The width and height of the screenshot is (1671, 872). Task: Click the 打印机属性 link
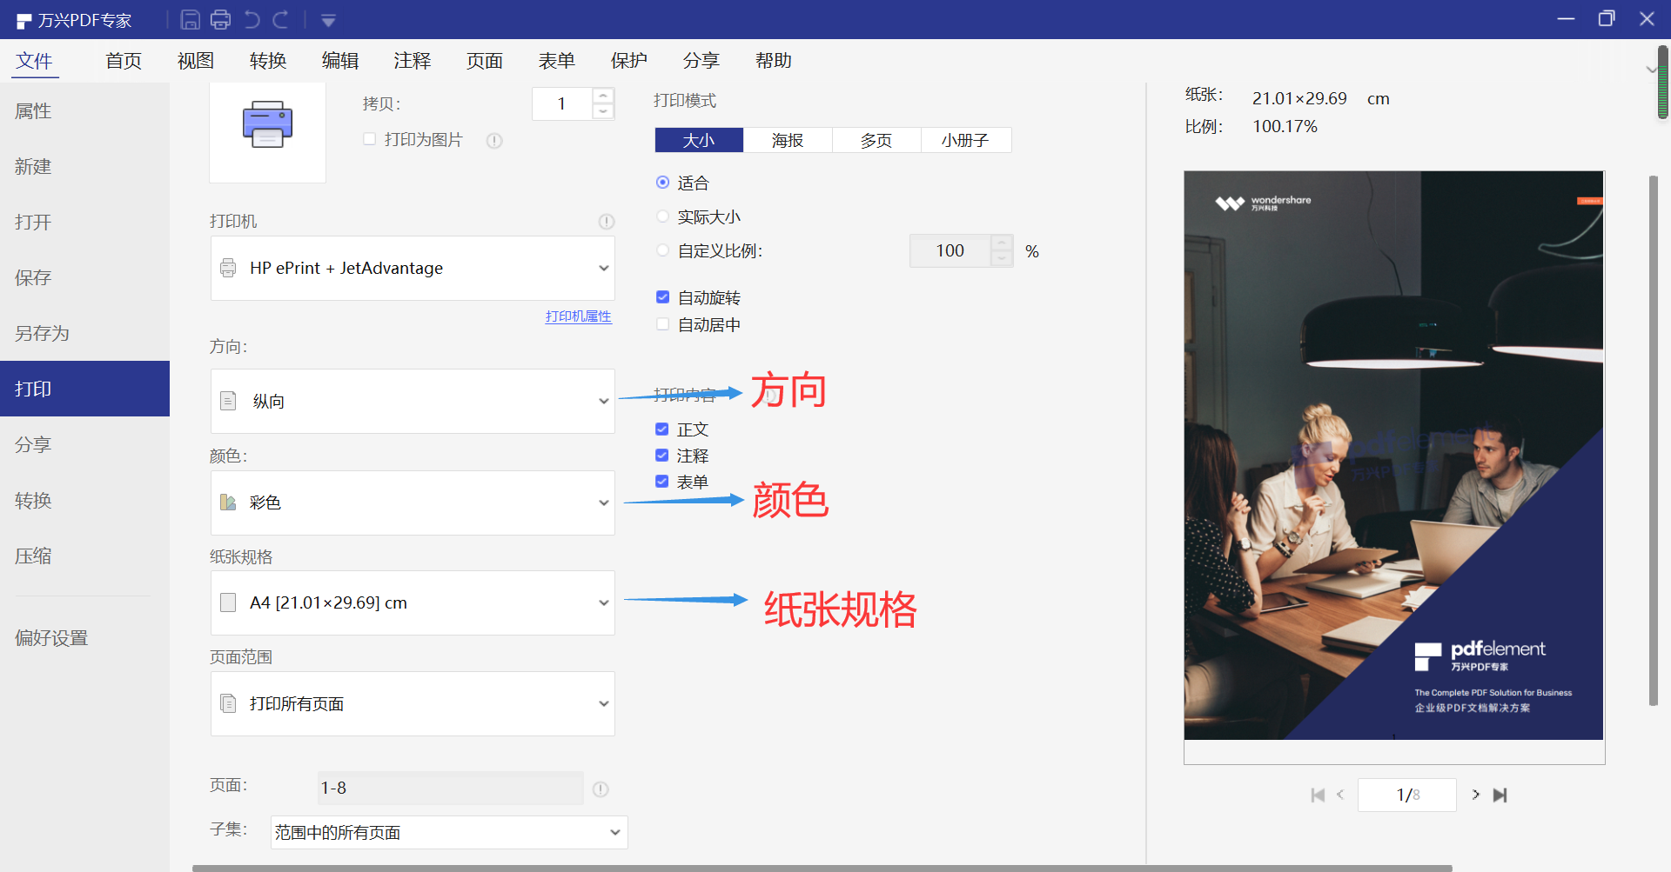click(578, 316)
